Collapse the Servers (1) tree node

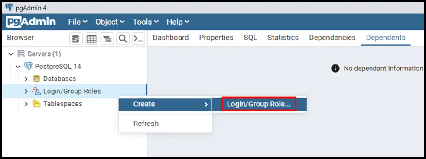[x=10, y=54]
